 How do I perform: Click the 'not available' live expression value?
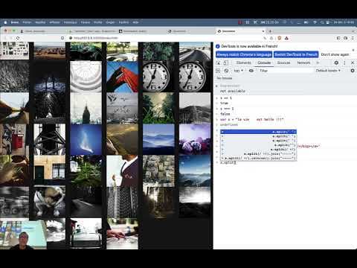[233, 91]
